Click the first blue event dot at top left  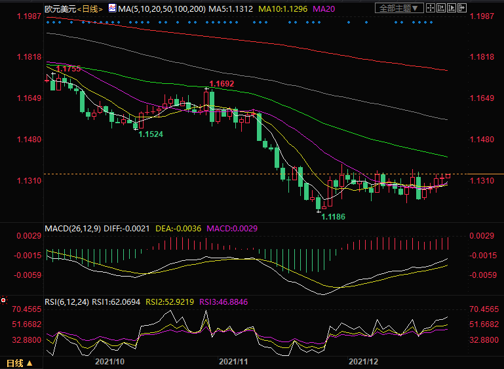[x=49, y=22]
